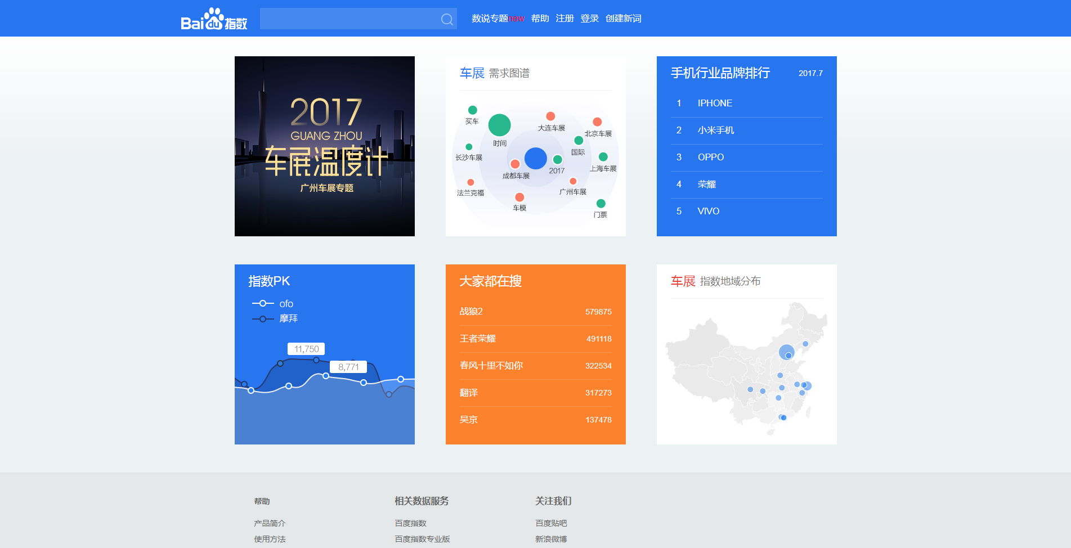The image size is (1071, 548).
Task: Select the 门票 green bubble
Action: (601, 204)
